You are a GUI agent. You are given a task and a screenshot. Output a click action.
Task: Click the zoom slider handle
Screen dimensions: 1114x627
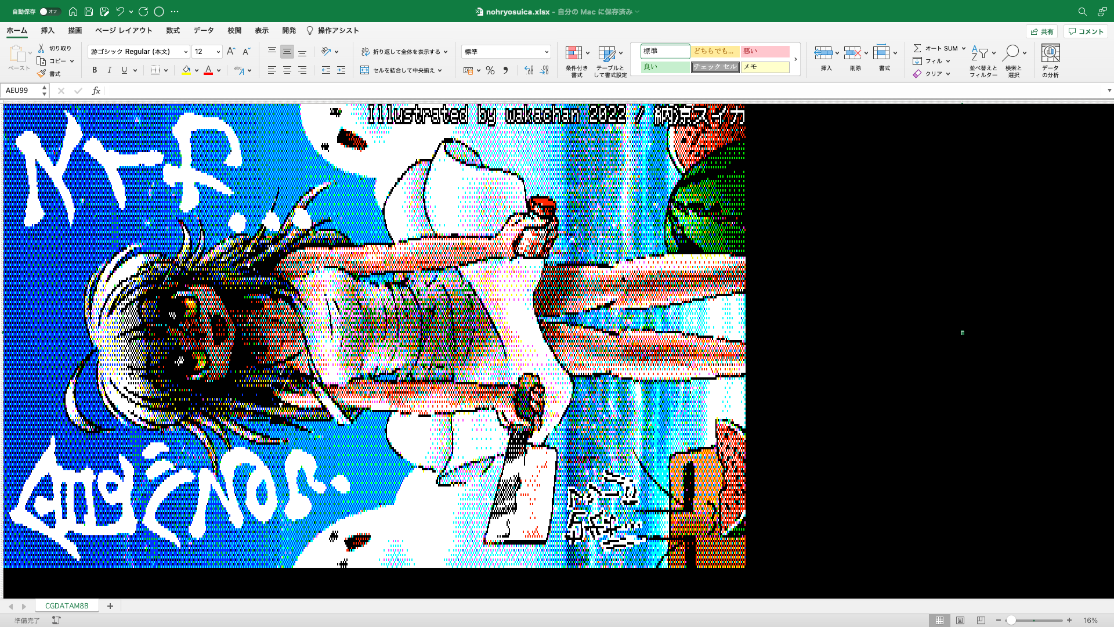1011,620
